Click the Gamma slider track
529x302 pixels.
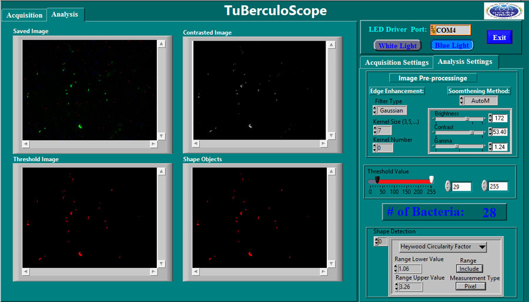pos(460,147)
